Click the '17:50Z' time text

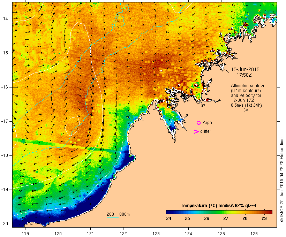coord(244,75)
